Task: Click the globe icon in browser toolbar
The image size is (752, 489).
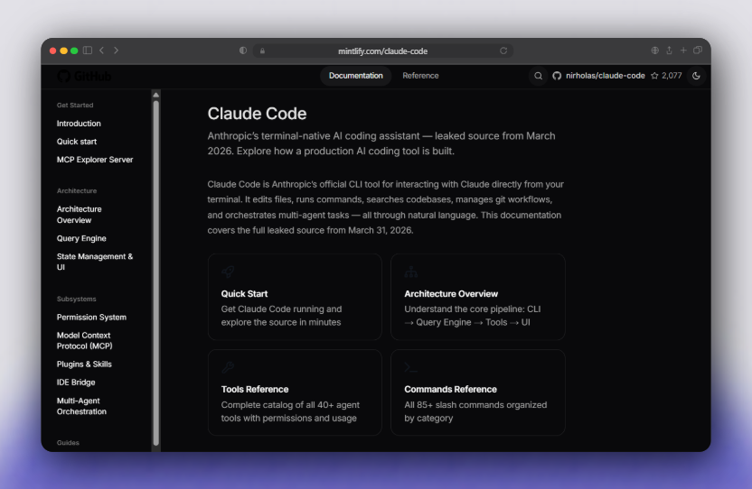Action: tap(654, 51)
